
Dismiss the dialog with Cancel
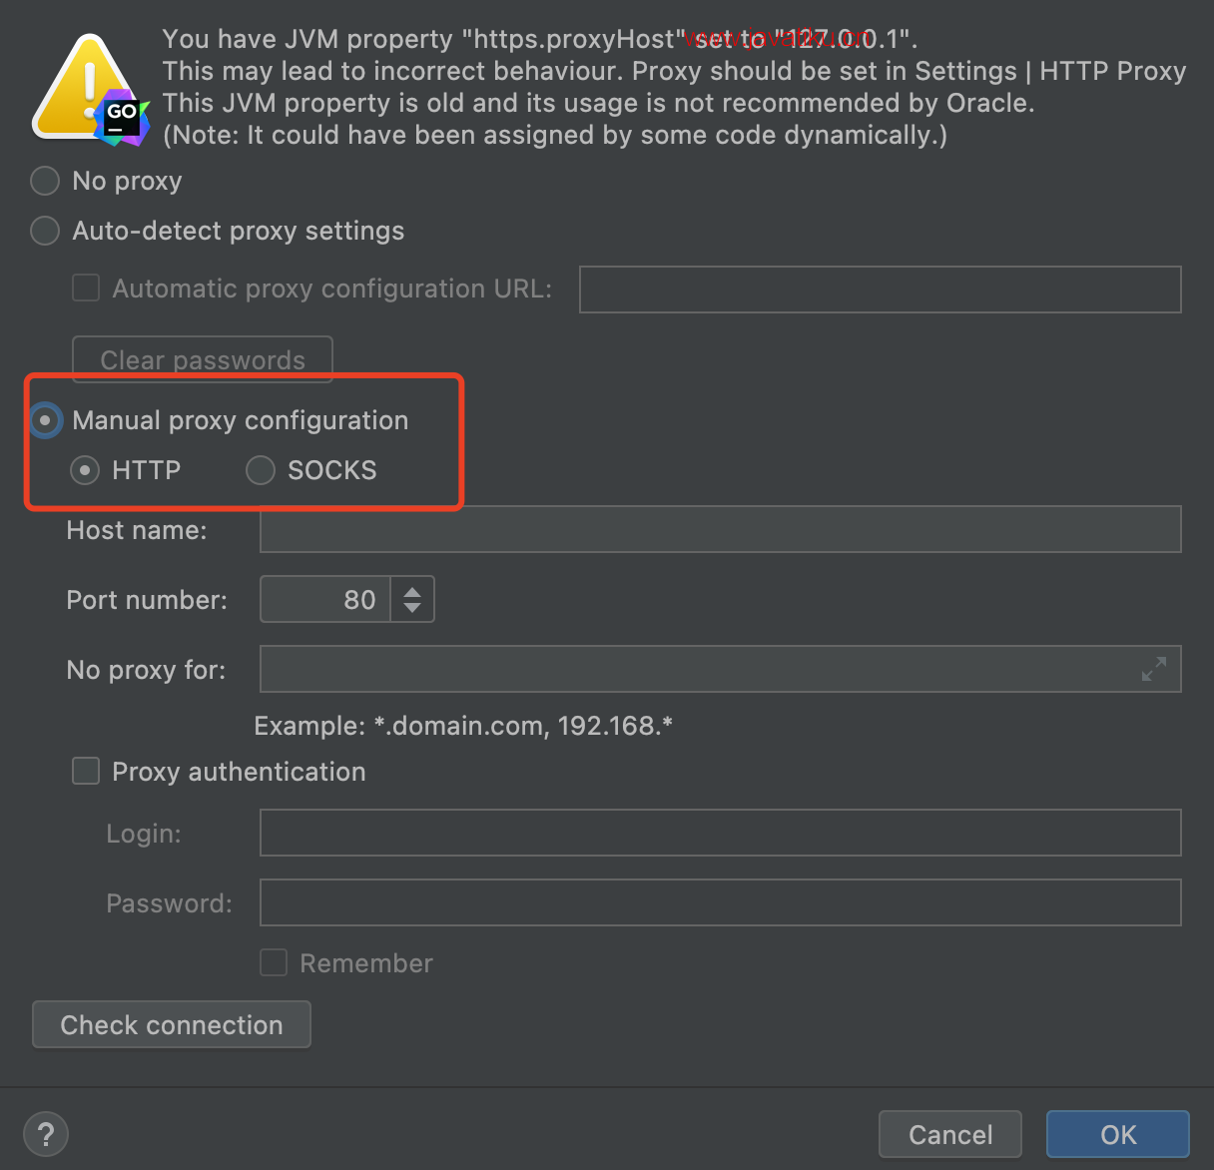pos(950,1134)
